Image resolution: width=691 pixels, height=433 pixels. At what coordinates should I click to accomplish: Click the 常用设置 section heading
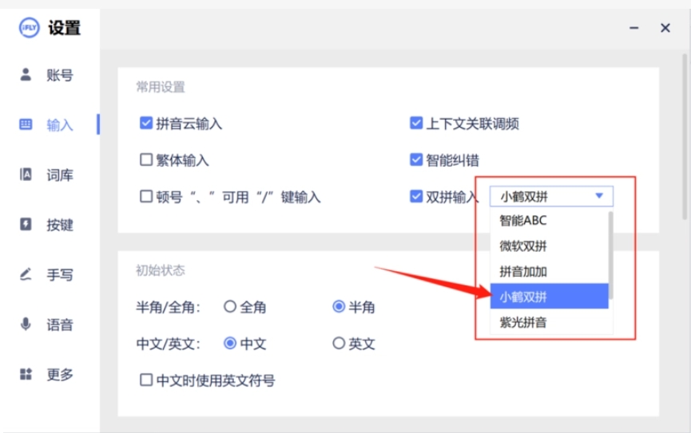[x=161, y=87]
